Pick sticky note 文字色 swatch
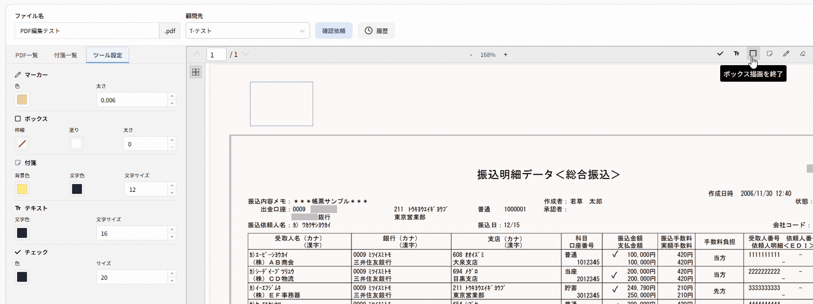Screen dimensions: 813x304 click(x=77, y=189)
